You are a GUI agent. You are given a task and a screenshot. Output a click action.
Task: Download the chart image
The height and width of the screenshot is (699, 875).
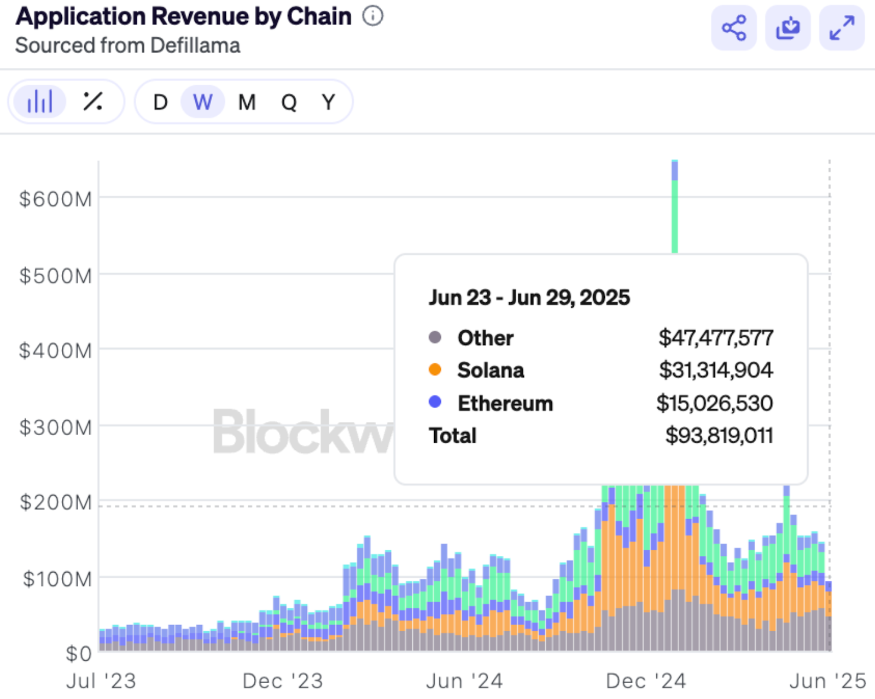(x=787, y=28)
